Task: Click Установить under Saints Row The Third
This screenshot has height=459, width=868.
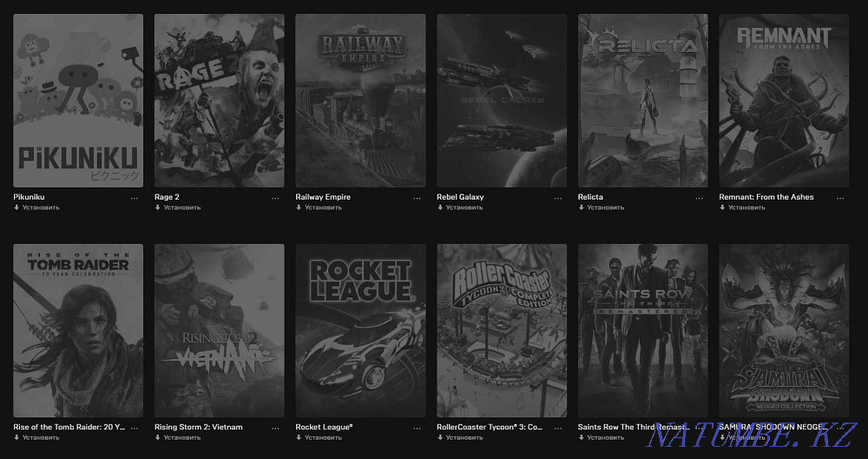Action: click(602, 437)
